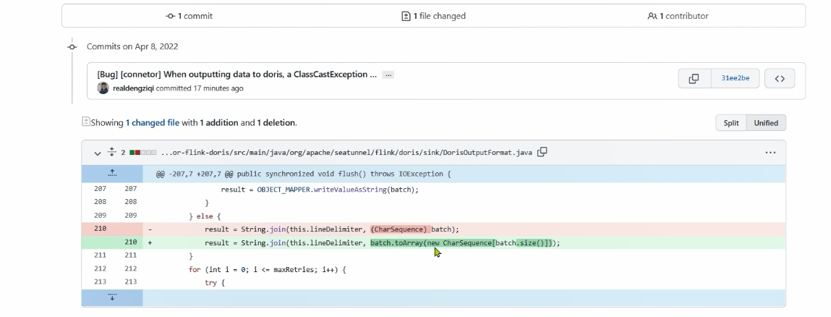Open the ClassCastException commit title link
This screenshot has height=317, width=831.
point(236,74)
